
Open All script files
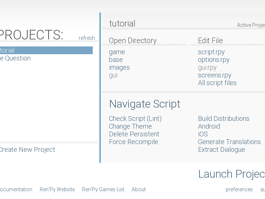click(x=217, y=83)
